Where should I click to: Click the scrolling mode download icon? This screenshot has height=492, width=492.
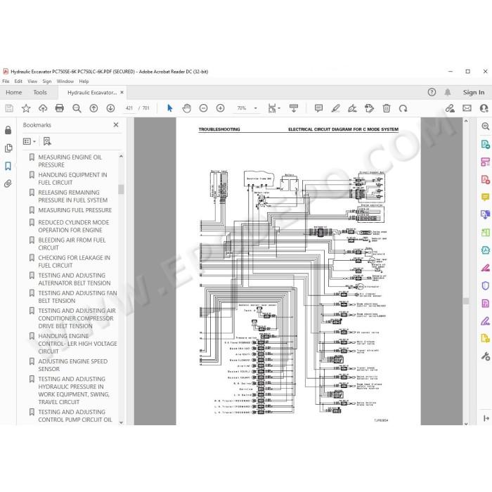coord(294,108)
